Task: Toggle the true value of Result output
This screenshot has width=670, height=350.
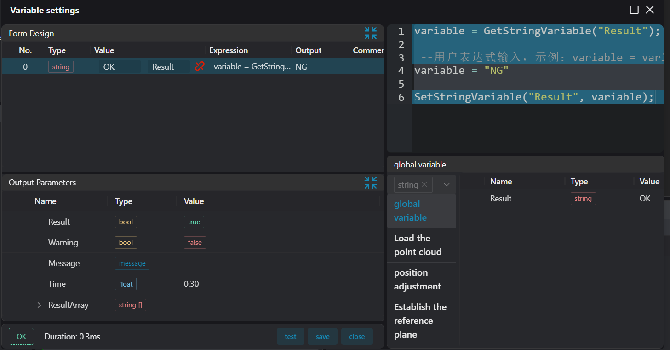Action: (194, 222)
